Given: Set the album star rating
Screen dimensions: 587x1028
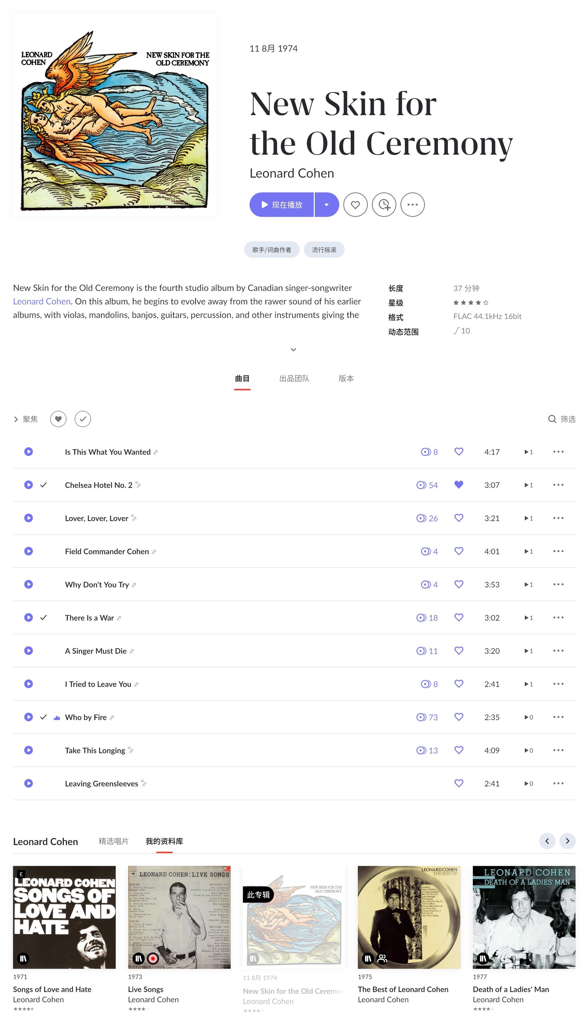Looking at the screenshot, I should coord(471,303).
